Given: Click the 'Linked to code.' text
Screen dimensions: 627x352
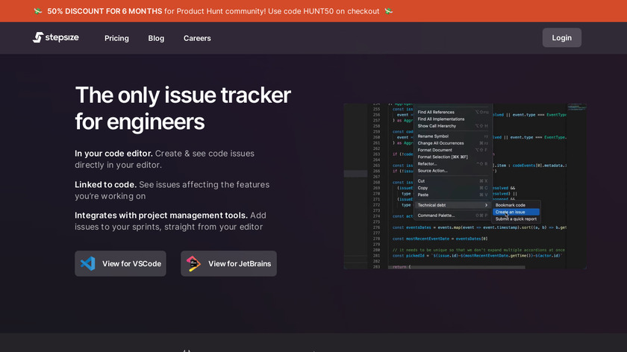Looking at the screenshot, I should point(105,185).
